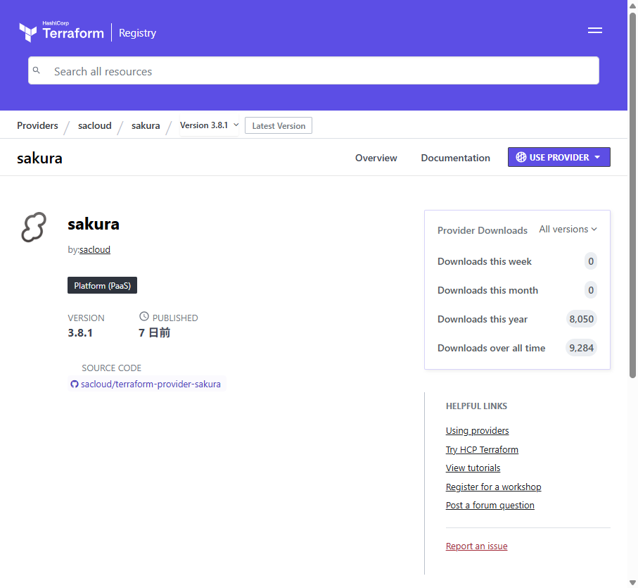This screenshot has width=638, height=588.
Task: Click the clock icon next to PUBLISHED
Action: click(144, 316)
